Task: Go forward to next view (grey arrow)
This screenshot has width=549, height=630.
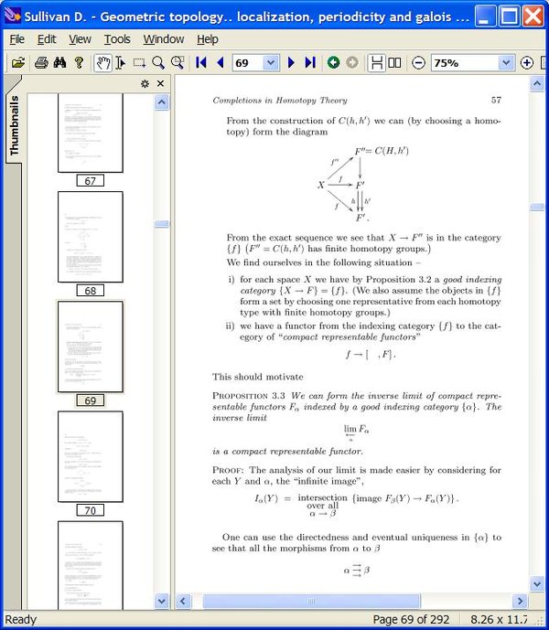Action: pos(352,63)
